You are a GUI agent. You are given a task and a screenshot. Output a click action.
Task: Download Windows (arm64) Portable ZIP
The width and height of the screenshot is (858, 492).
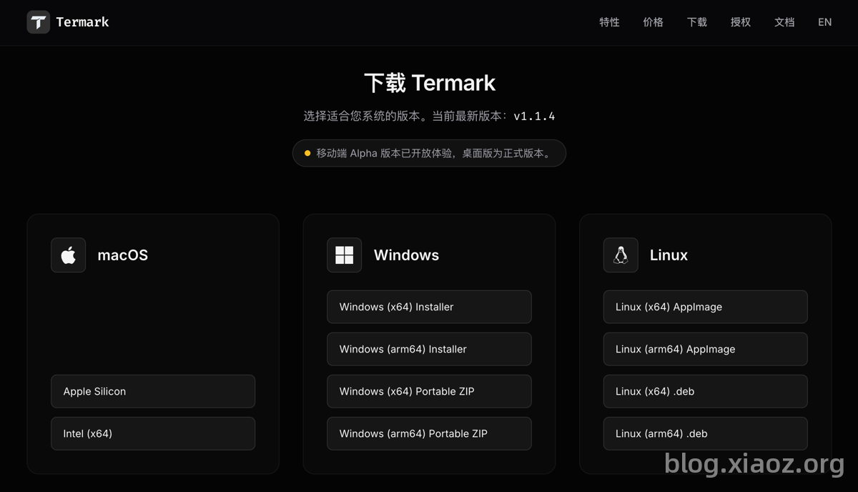[429, 433]
